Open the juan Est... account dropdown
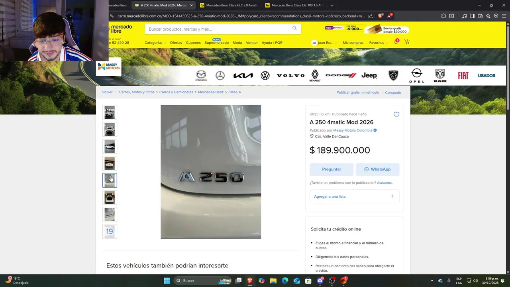Screen dimensions: 510x287 click(x=324, y=43)
